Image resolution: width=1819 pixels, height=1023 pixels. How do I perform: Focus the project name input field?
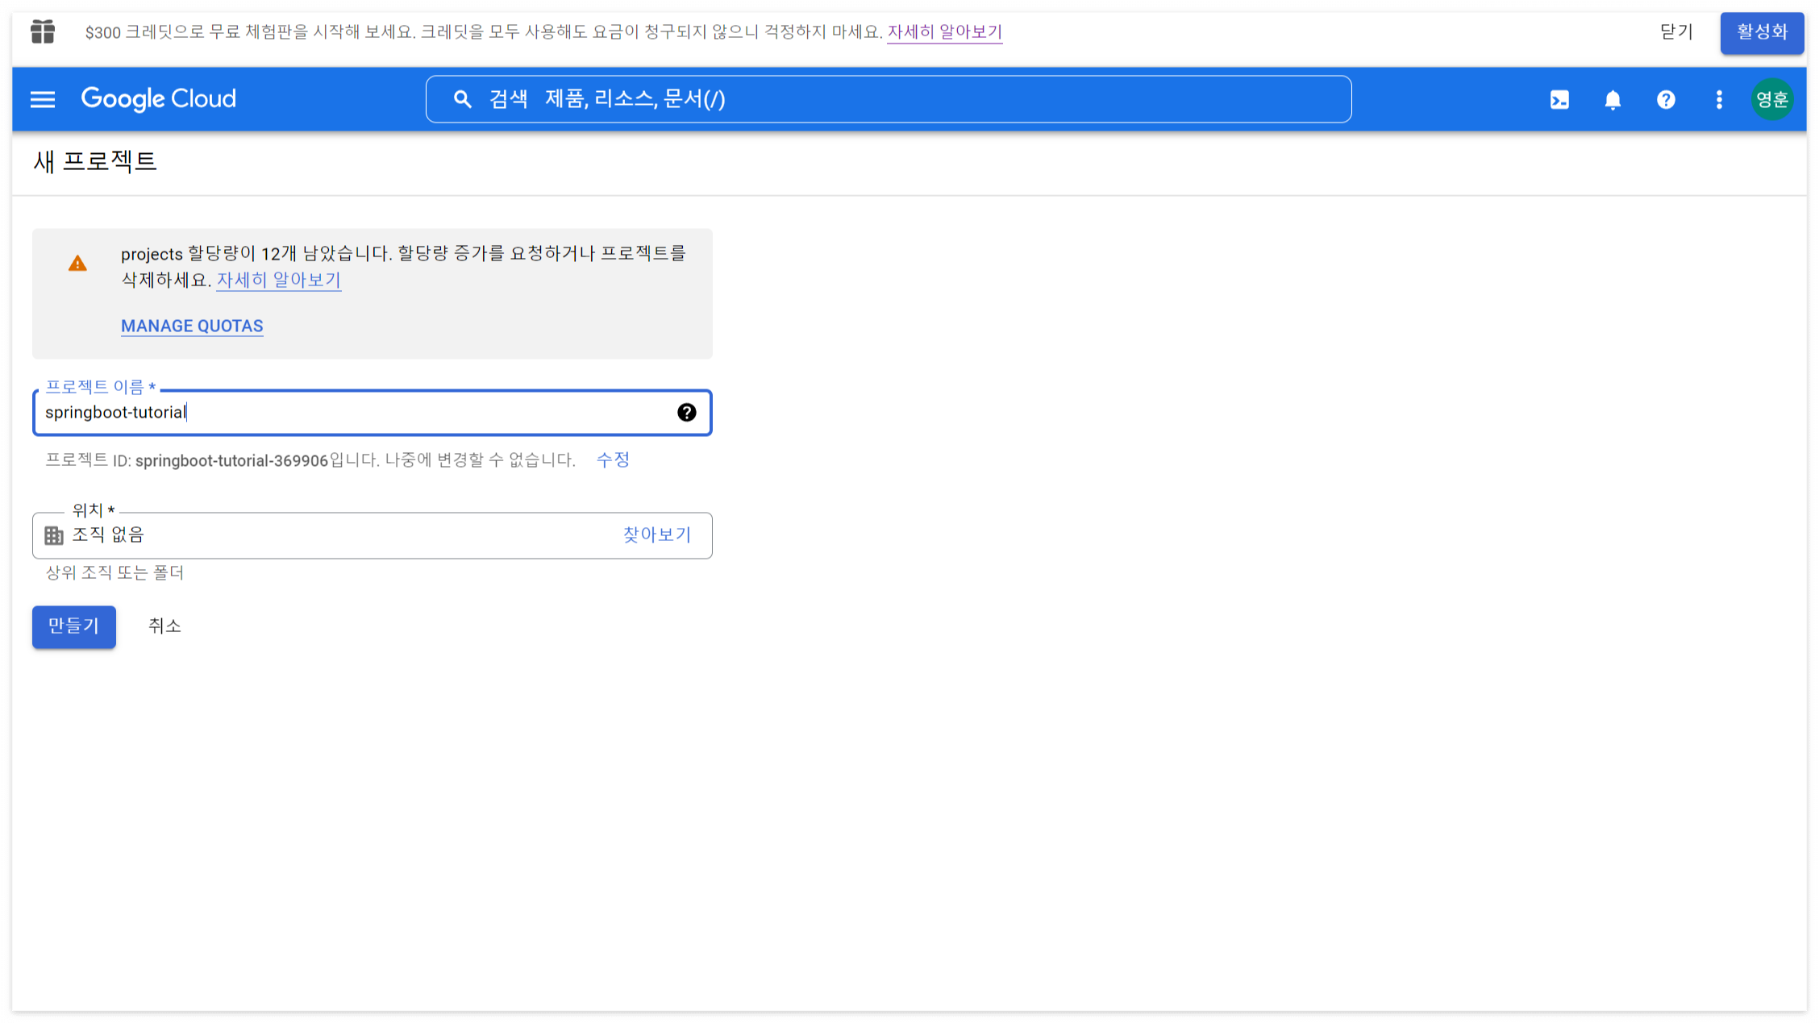355,413
